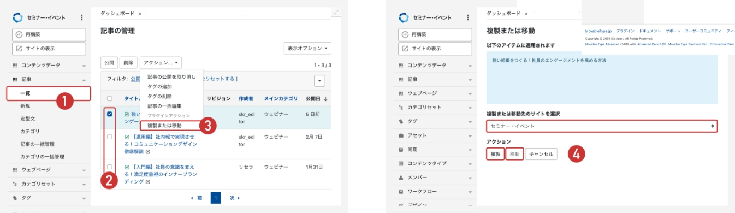This screenshot has width=735, height=213.
Task: Open the ドキュメント footer link
Action: (650, 31)
